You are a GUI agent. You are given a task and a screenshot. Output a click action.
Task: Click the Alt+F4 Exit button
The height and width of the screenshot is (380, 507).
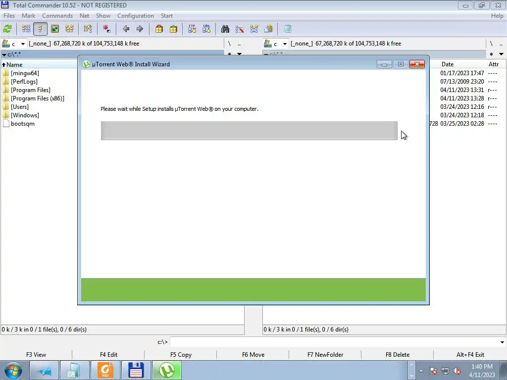pyautogui.click(x=470, y=354)
